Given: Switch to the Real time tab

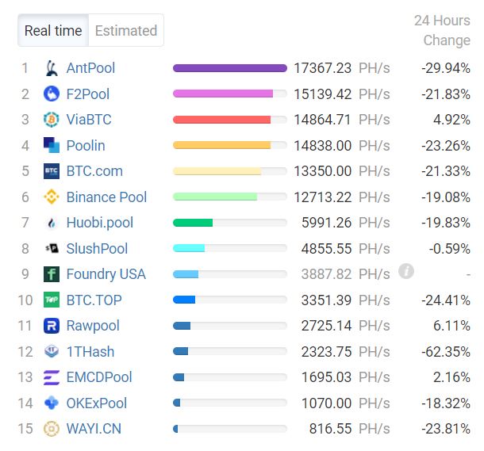Looking at the screenshot, I should point(53,30).
